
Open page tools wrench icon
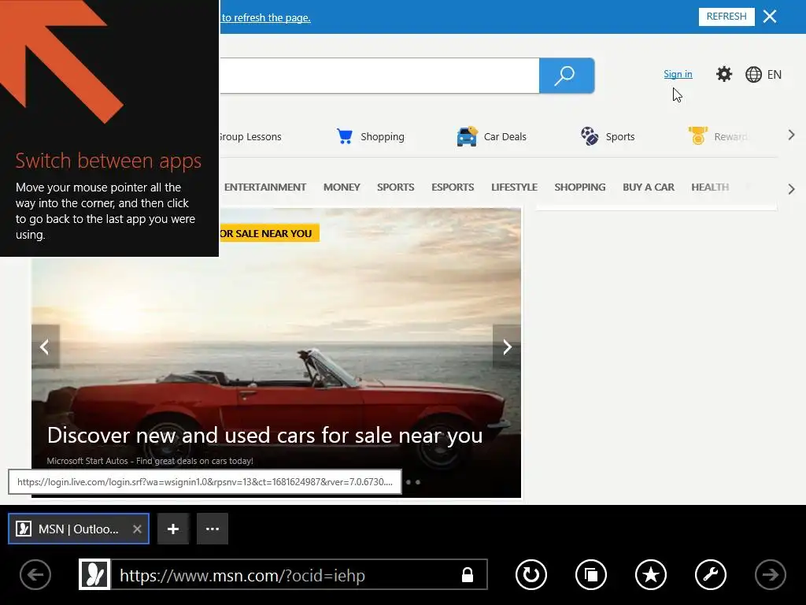[x=711, y=574]
